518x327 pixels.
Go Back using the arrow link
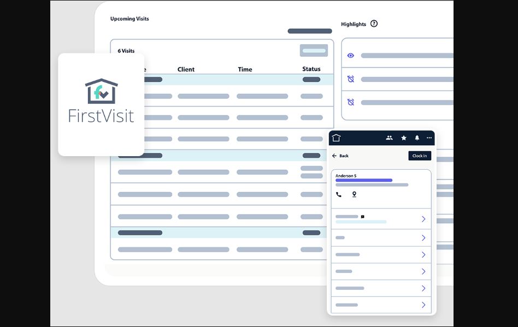pyautogui.click(x=340, y=156)
